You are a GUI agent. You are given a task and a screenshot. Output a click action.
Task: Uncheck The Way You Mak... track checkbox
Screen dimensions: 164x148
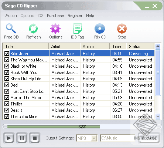coord(7,60)
